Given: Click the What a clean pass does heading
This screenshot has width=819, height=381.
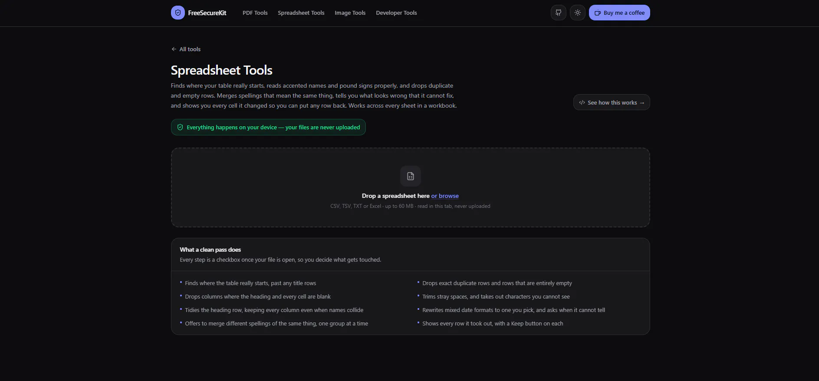Looking at the screenshot, I should (x=211, y=250).
